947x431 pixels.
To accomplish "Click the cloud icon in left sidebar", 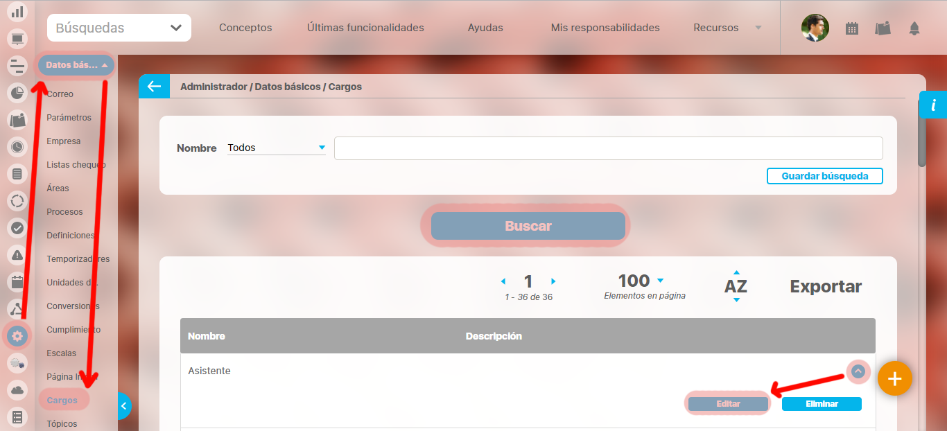I will (17, 391).
